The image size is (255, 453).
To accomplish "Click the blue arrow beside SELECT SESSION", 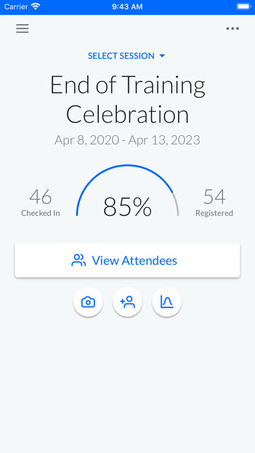I will click(x=162, y=56).
